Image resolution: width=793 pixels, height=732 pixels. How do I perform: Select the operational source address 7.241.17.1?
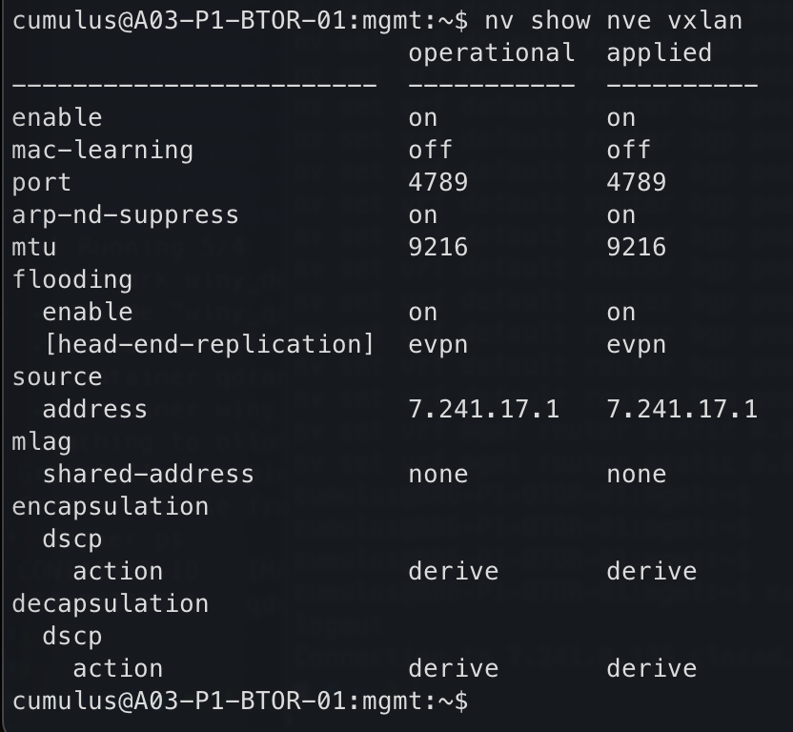point(483,409)
